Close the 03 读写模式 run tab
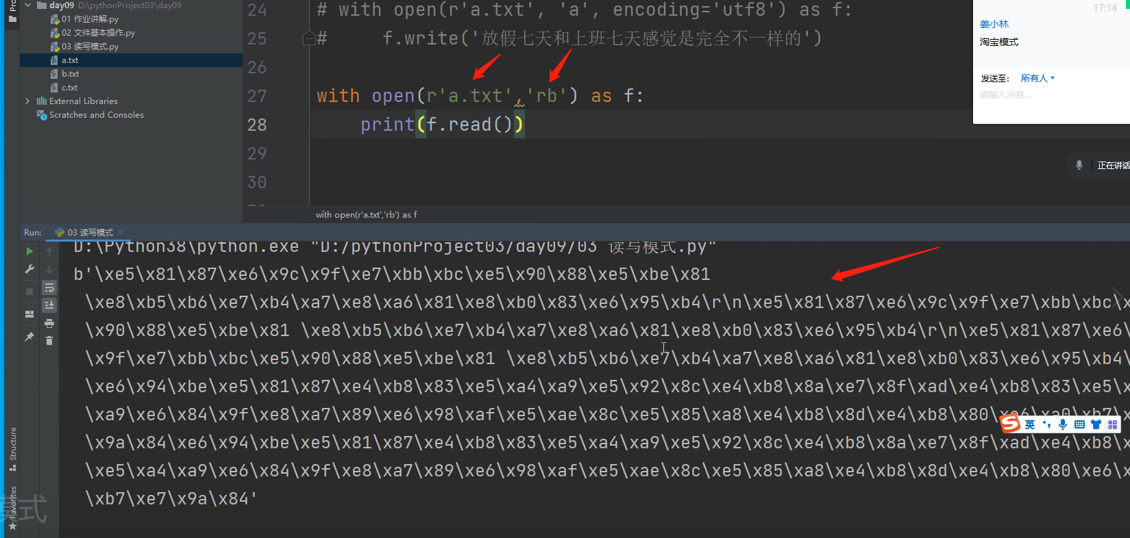The height and width of the screenshot is (538, 1130). [121, 233]
